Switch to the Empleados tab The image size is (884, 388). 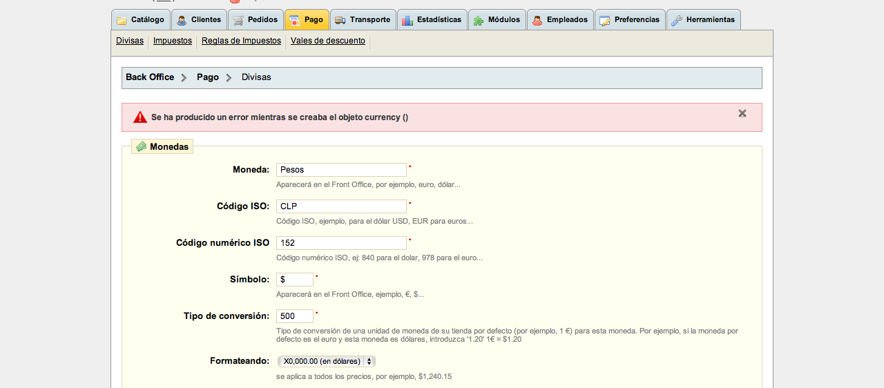560,19
